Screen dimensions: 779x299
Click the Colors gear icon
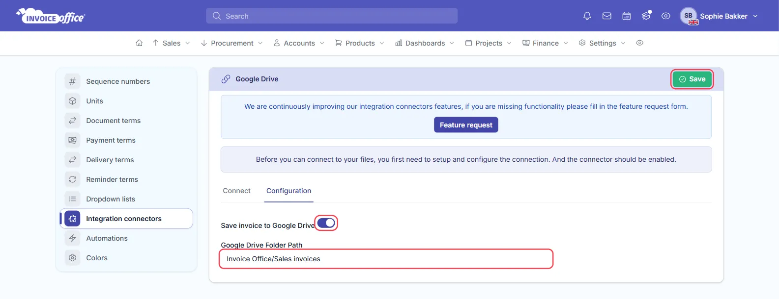72,258
